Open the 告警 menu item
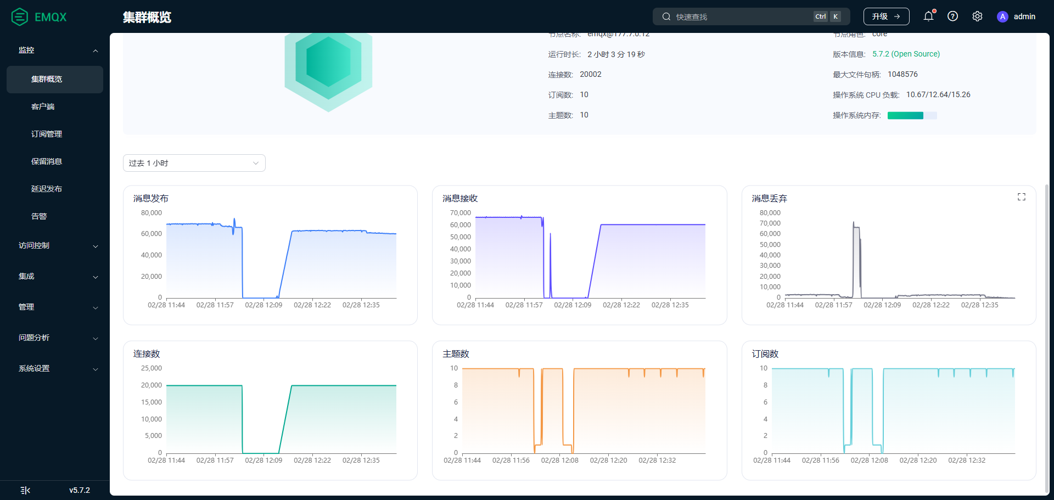The width and height of the screenshot is (1054, 500). (55, 217)
